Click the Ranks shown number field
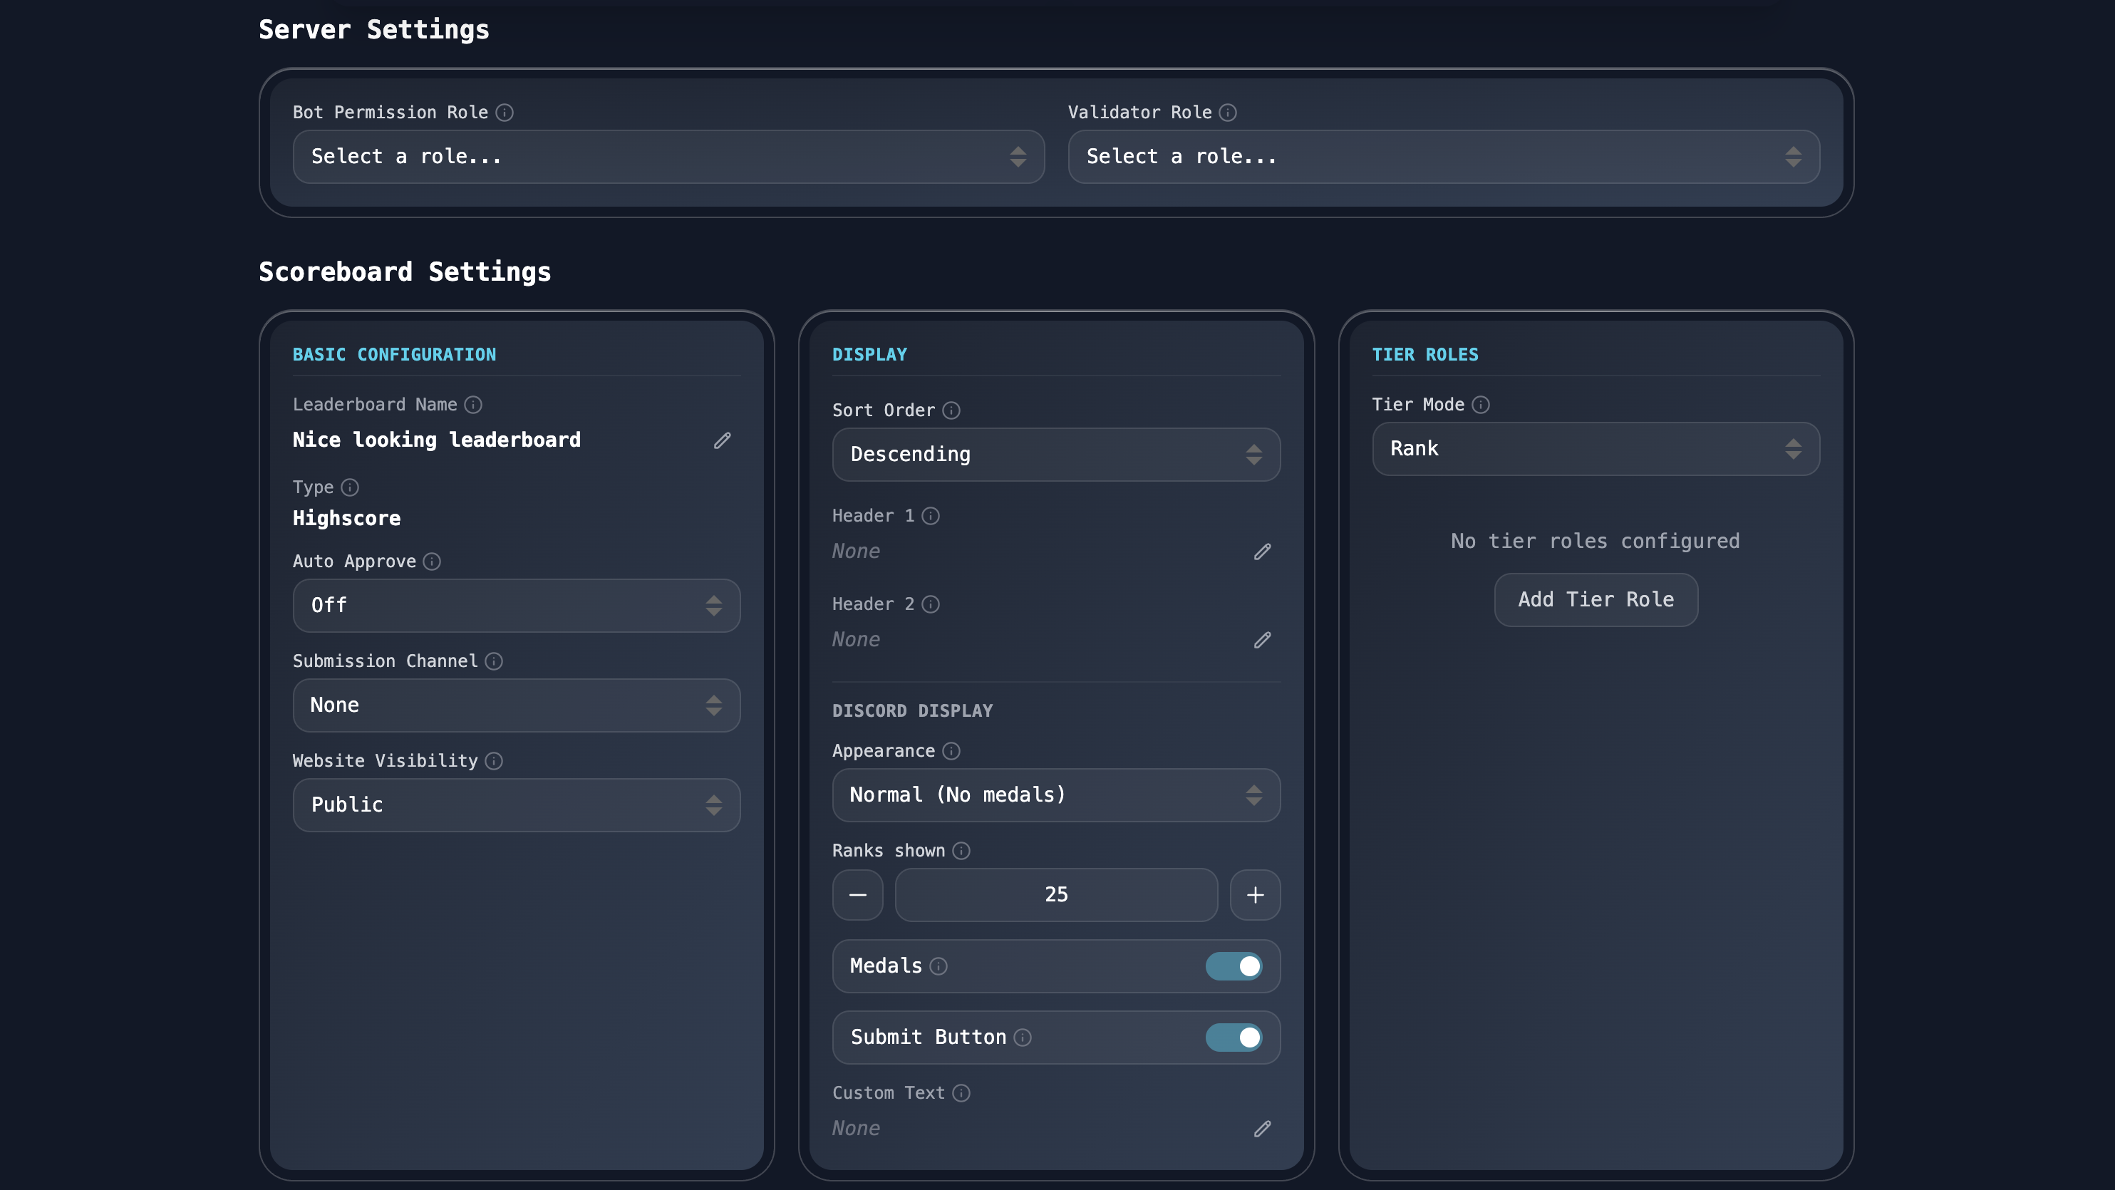This screenshot has height=1190, width=2115. pos(1056,895)
